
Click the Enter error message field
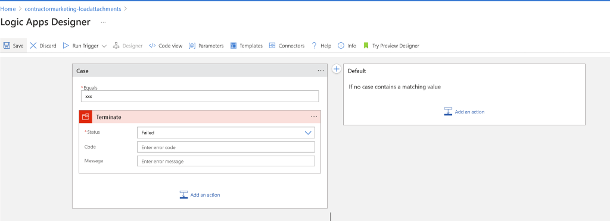(x=226, y=161)
